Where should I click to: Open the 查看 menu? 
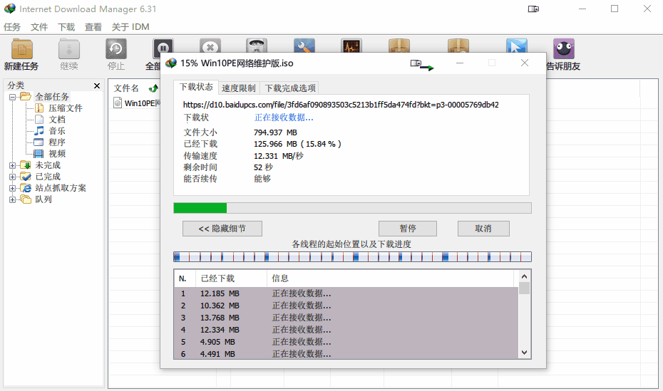pos(93,27)
